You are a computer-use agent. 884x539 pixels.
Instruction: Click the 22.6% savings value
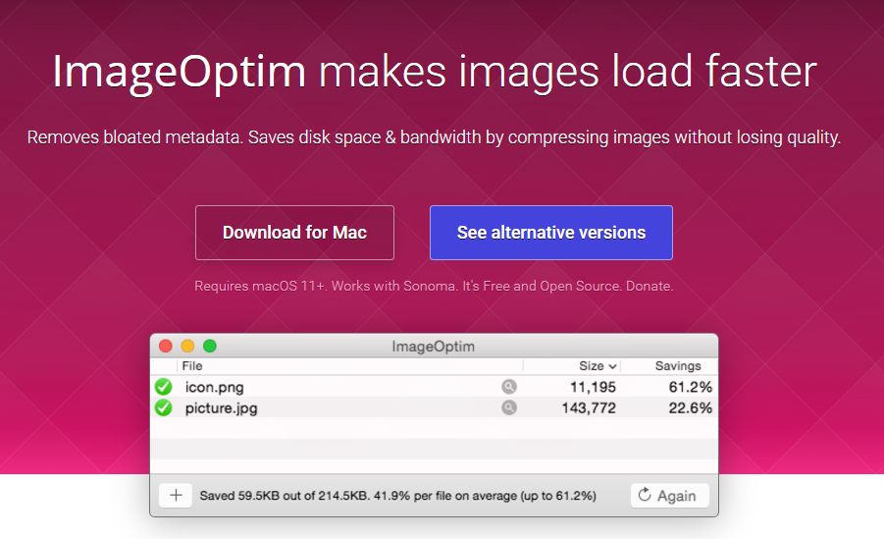click(690, 408)
